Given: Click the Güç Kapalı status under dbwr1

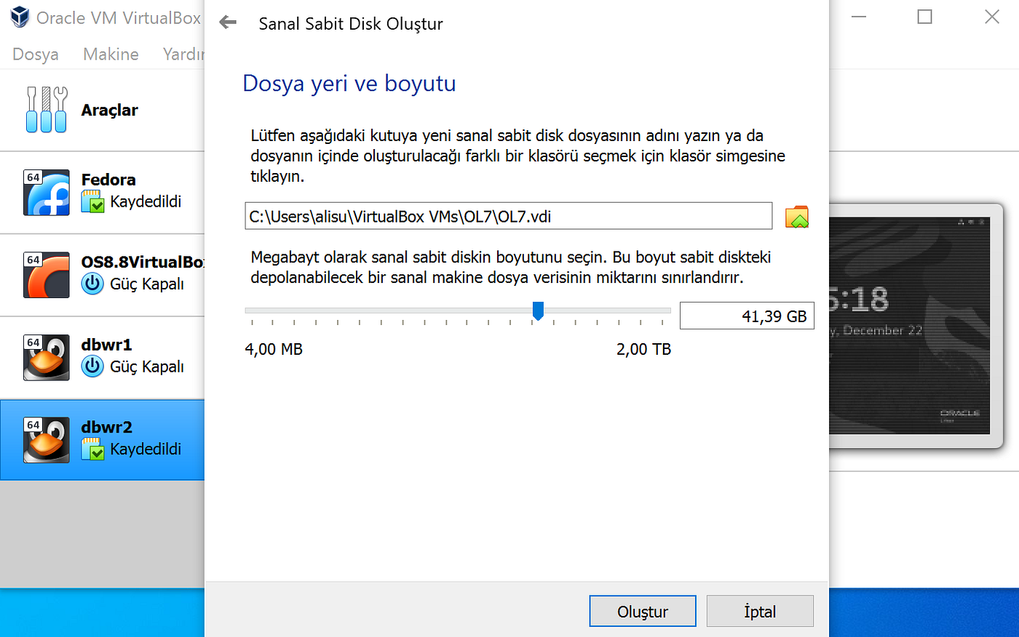Looking at the screenshot, I should click(147, 366).
